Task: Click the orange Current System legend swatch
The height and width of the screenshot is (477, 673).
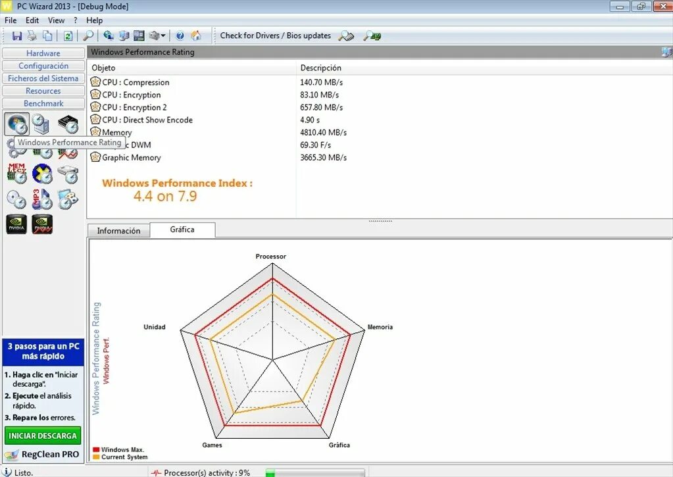Action: pos(96,457)
